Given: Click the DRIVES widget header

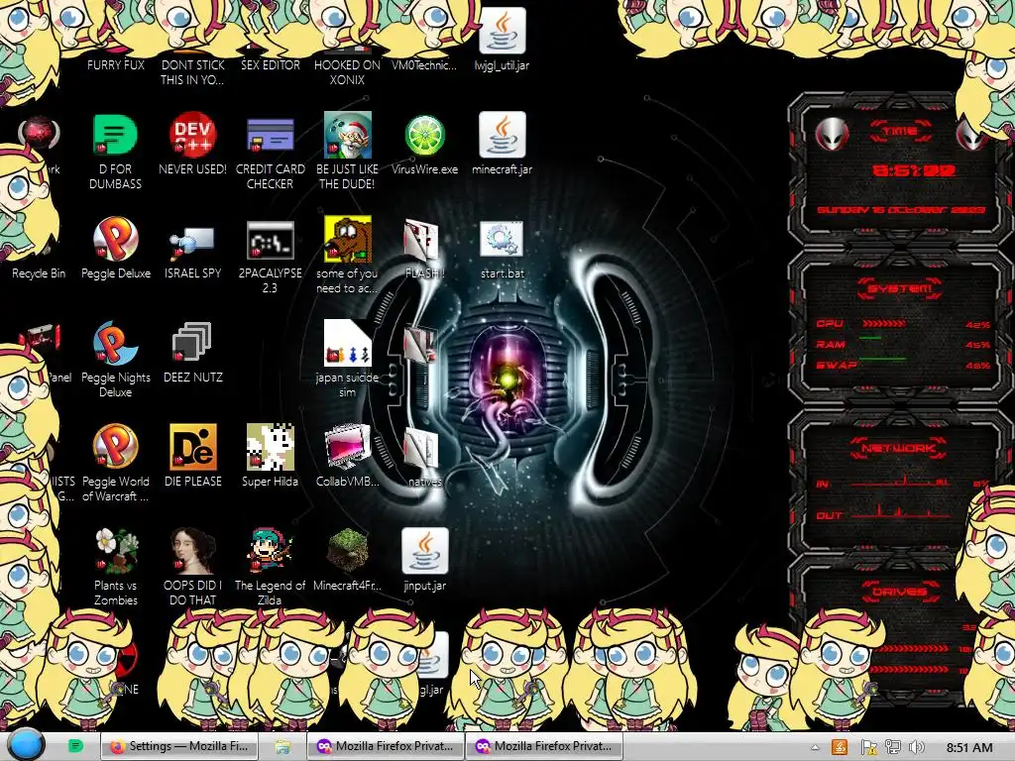Looking at the screenshot, I should point(898,592).
